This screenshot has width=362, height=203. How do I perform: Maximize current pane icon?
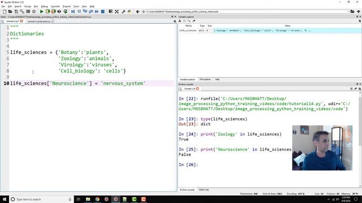[x=111, y=11]
